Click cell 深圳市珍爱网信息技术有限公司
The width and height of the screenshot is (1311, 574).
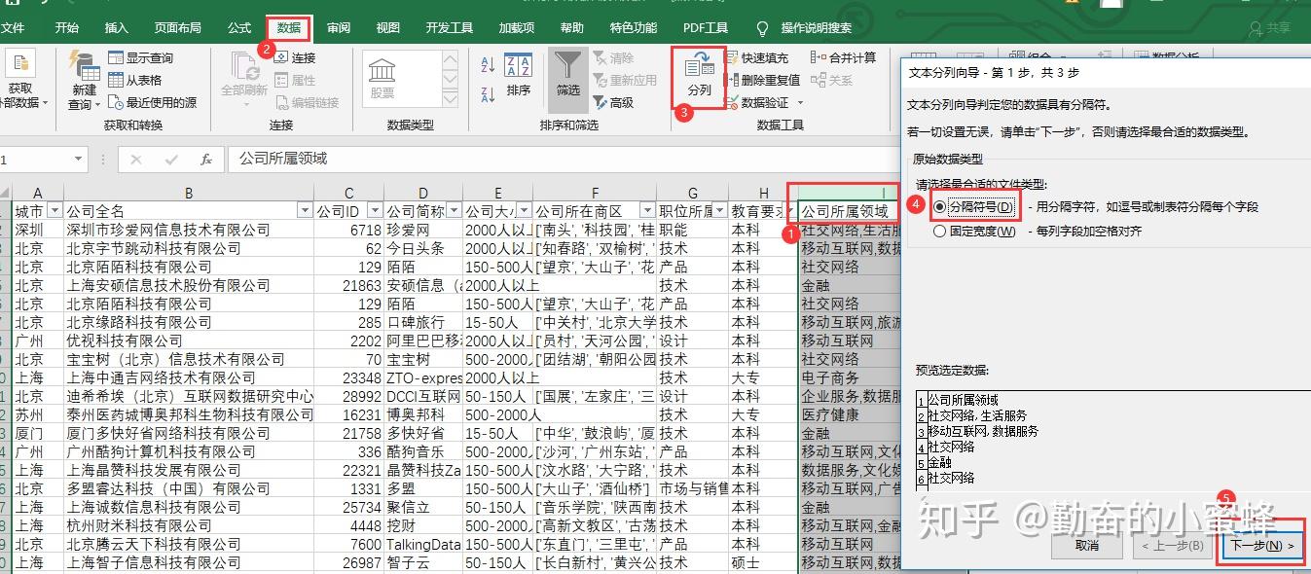[x=189, y=230]
